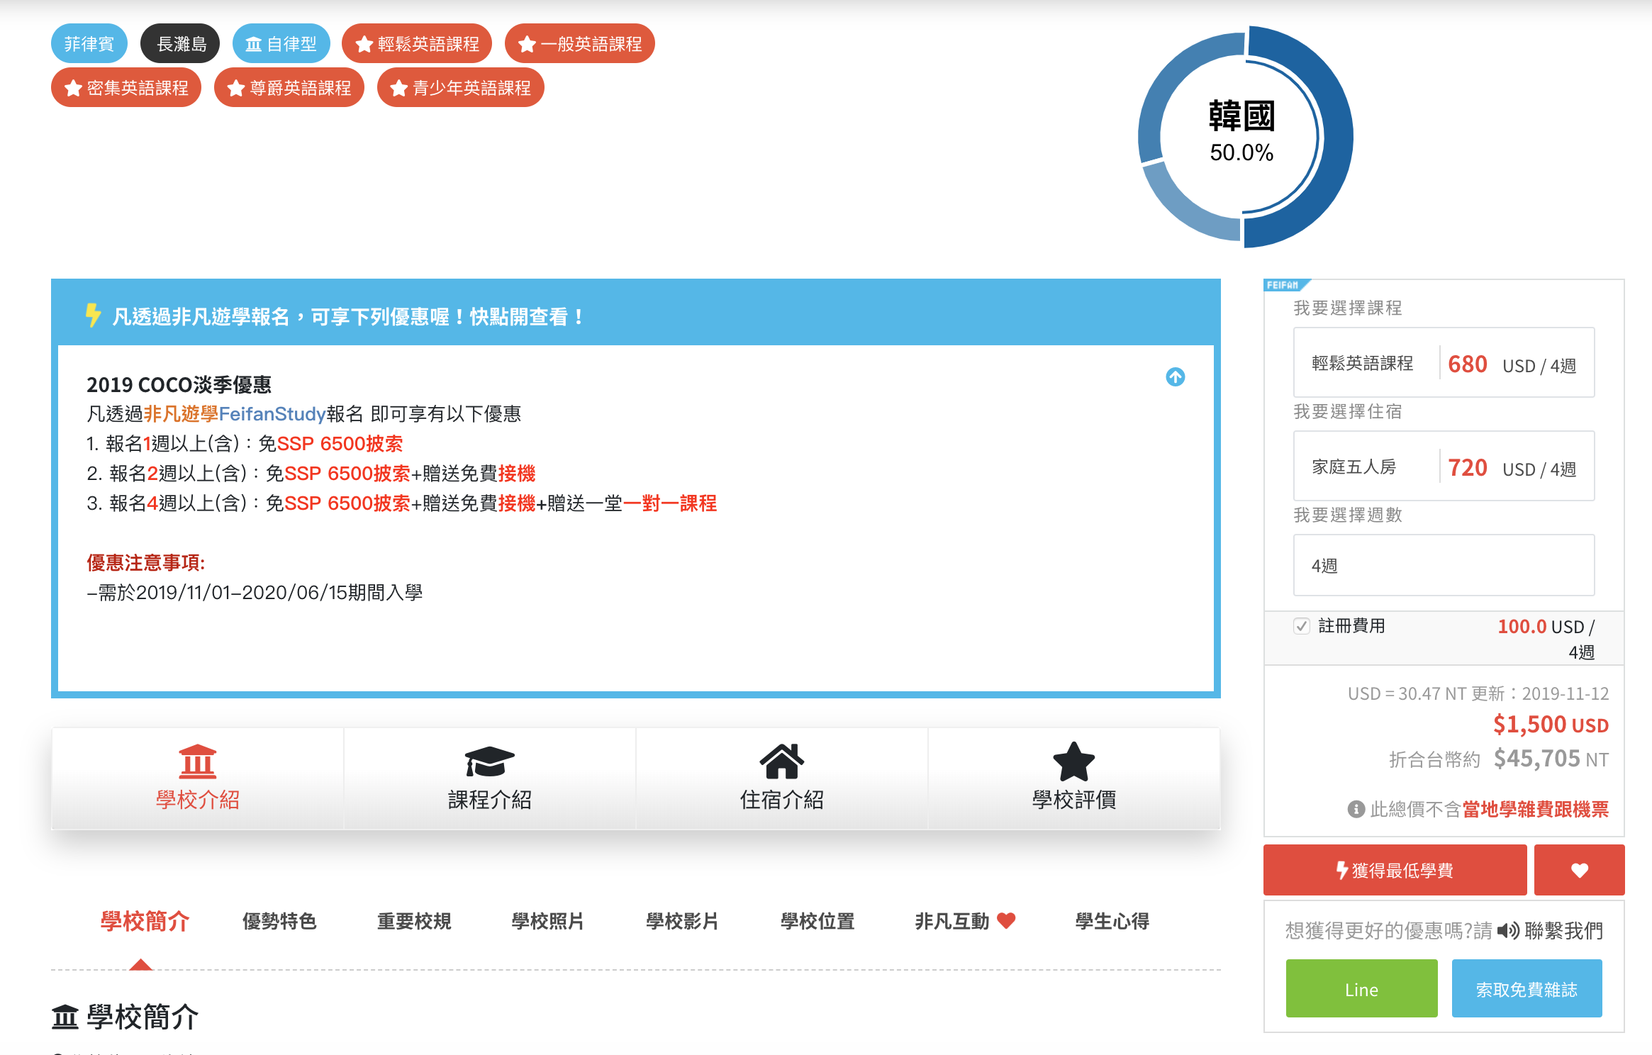Switch to 住宿介紹 tab

click(781, 778)
